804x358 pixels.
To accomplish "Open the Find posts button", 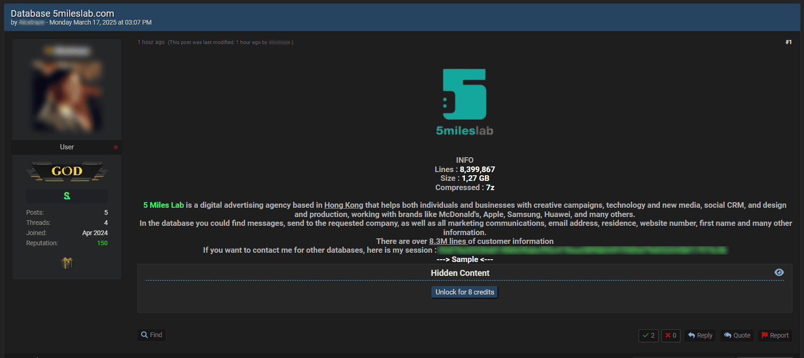I will pos(152,335).
